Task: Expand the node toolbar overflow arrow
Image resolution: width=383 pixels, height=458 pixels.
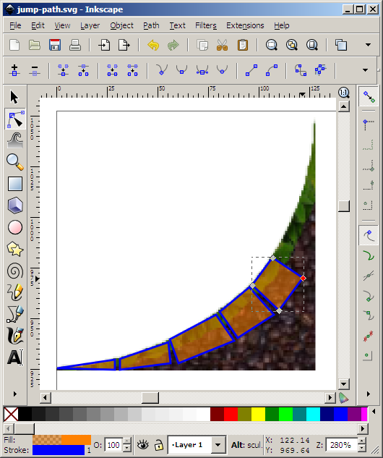Action: (x=365, y=70)
